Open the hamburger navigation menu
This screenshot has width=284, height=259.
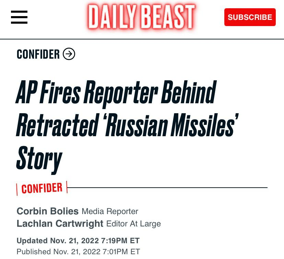pyautogui.click(x=19, y=17)
